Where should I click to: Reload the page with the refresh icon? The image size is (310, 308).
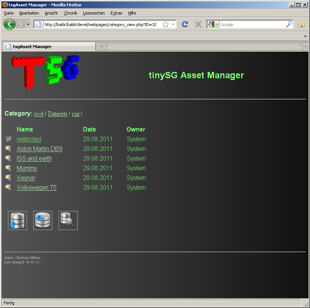[x=185, y=25]
